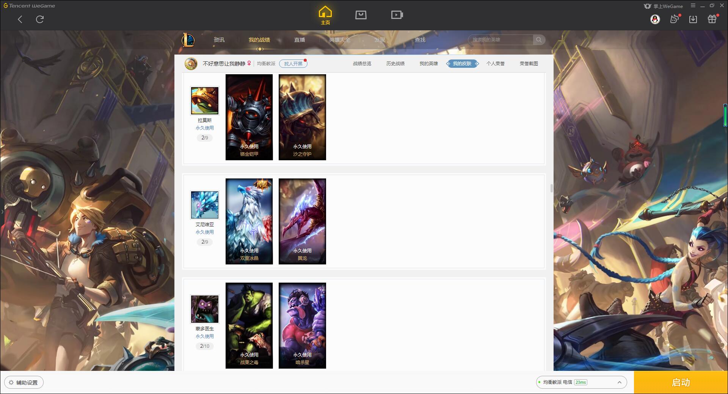The height and width of the screenshot is (394, 728).
Task: Click the 2/9 skin count under 艾尼维亚
Action: 205,242
